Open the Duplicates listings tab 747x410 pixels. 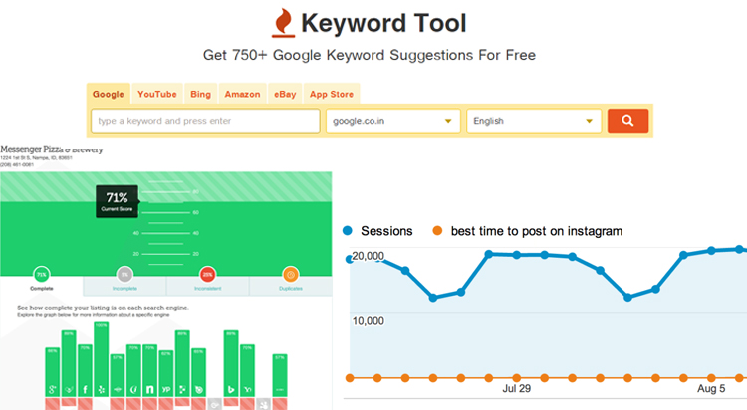tap(291, 286)
